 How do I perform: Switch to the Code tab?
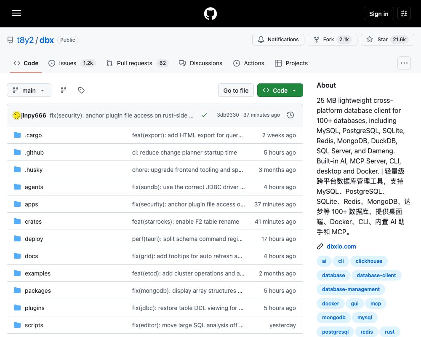[26, 63]
